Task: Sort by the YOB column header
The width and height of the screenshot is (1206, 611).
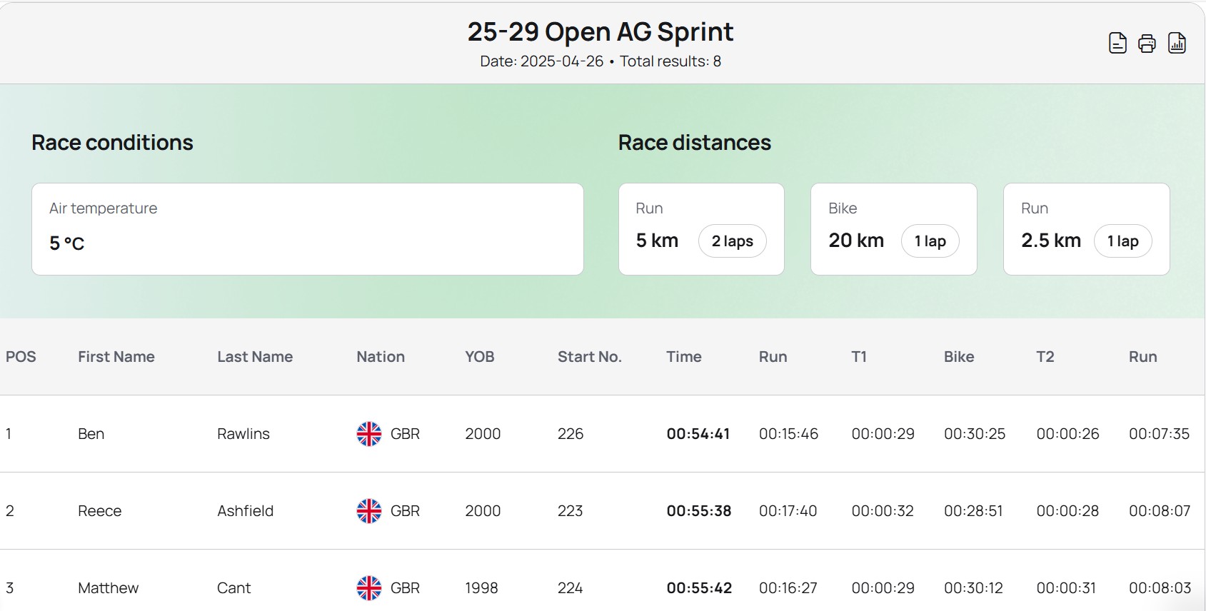Action: pos(479,357)
